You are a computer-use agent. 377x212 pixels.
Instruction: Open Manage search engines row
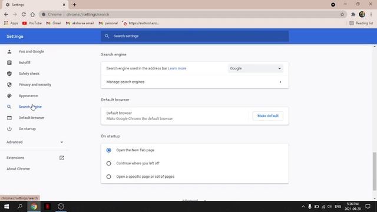(x=195, y=82)
